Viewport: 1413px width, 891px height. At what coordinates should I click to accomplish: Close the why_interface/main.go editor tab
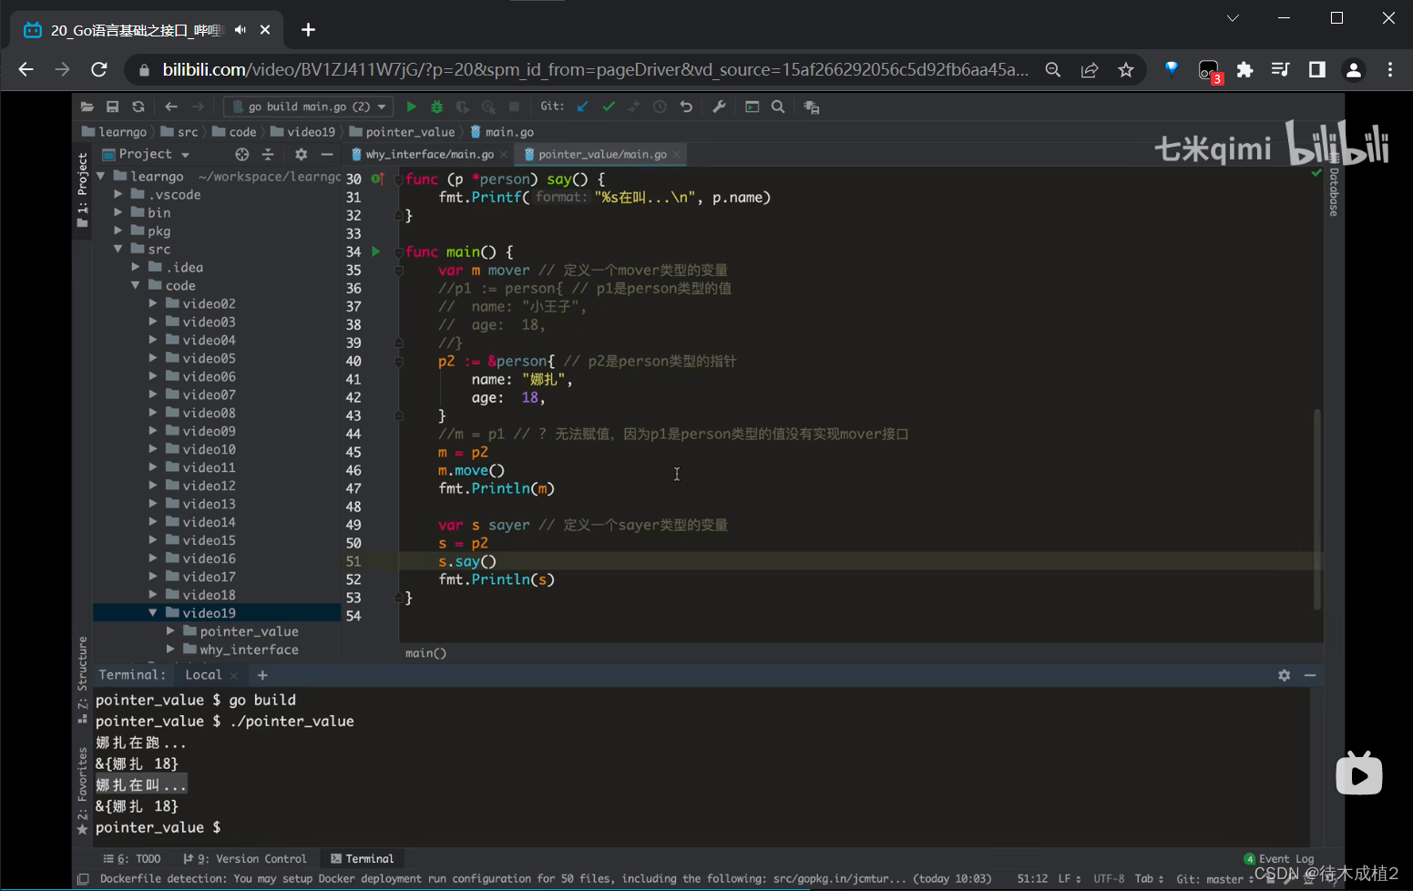pyautogui.click(x=504, y=155)
